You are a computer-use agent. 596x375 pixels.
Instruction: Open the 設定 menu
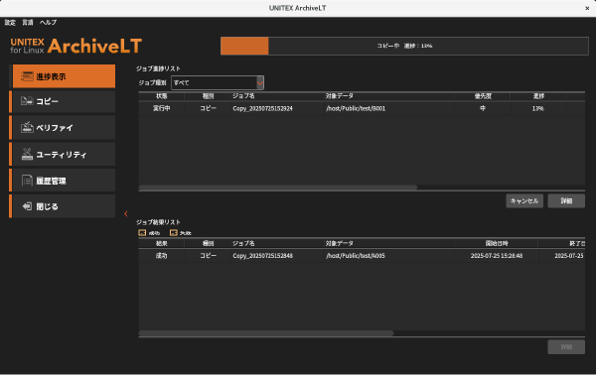[x=10, y=23]
